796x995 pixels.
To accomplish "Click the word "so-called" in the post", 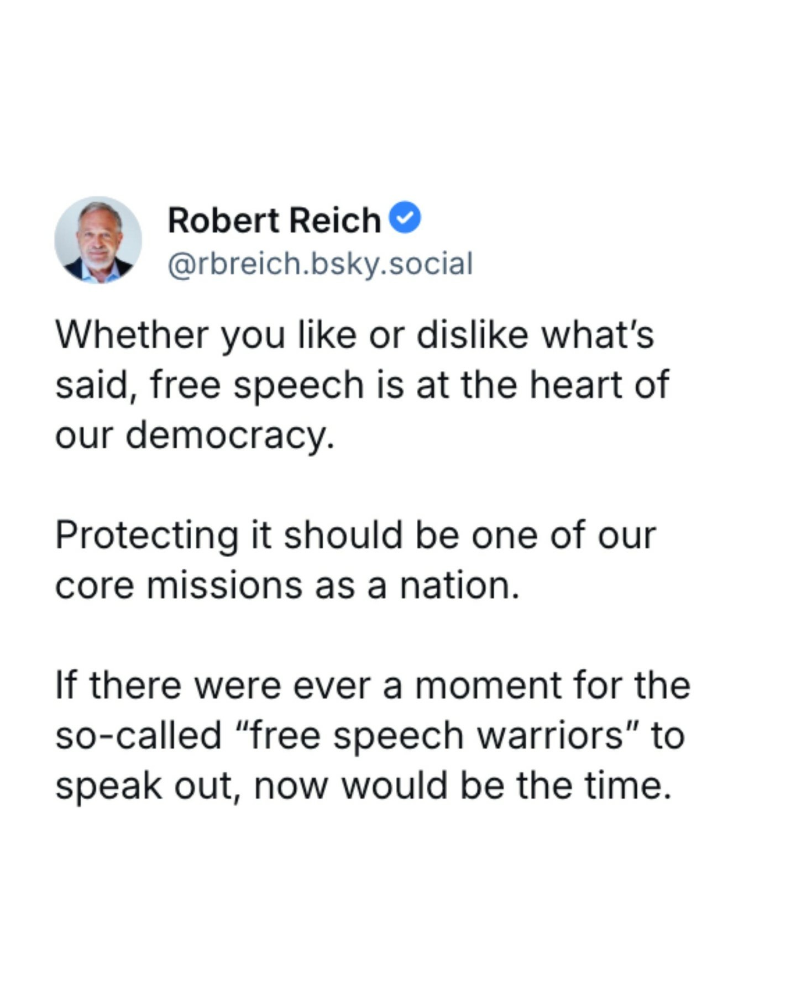I will (x=138, y=736).
